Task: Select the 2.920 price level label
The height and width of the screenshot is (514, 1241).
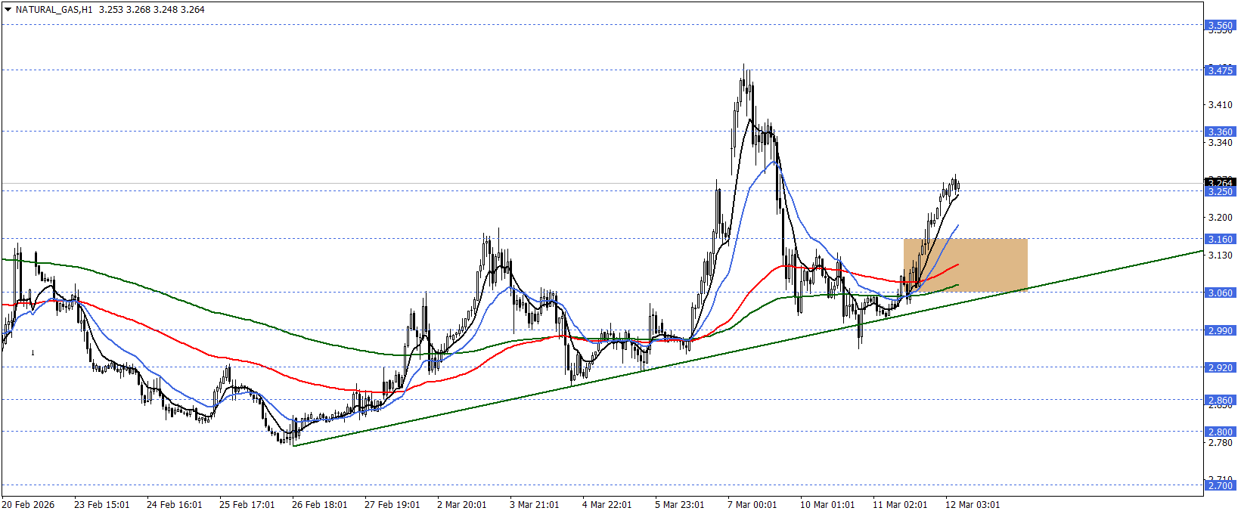Action: (x=1220, y=367)
